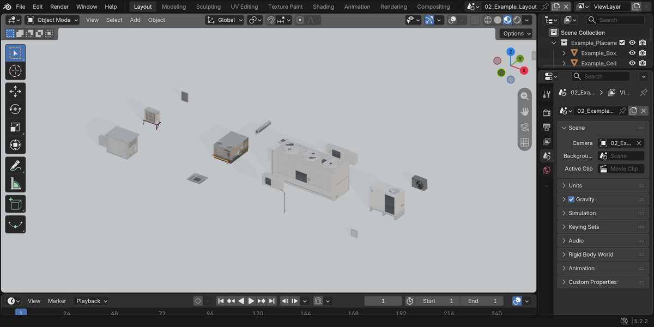
Task: Activate the Move tool
Action: (x=15, y=91)
